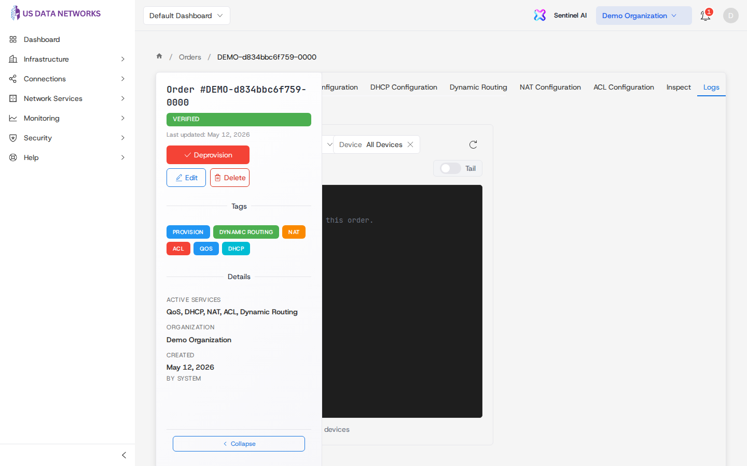Open the dropdown arrow left of Device filter

tap(329, 144)
